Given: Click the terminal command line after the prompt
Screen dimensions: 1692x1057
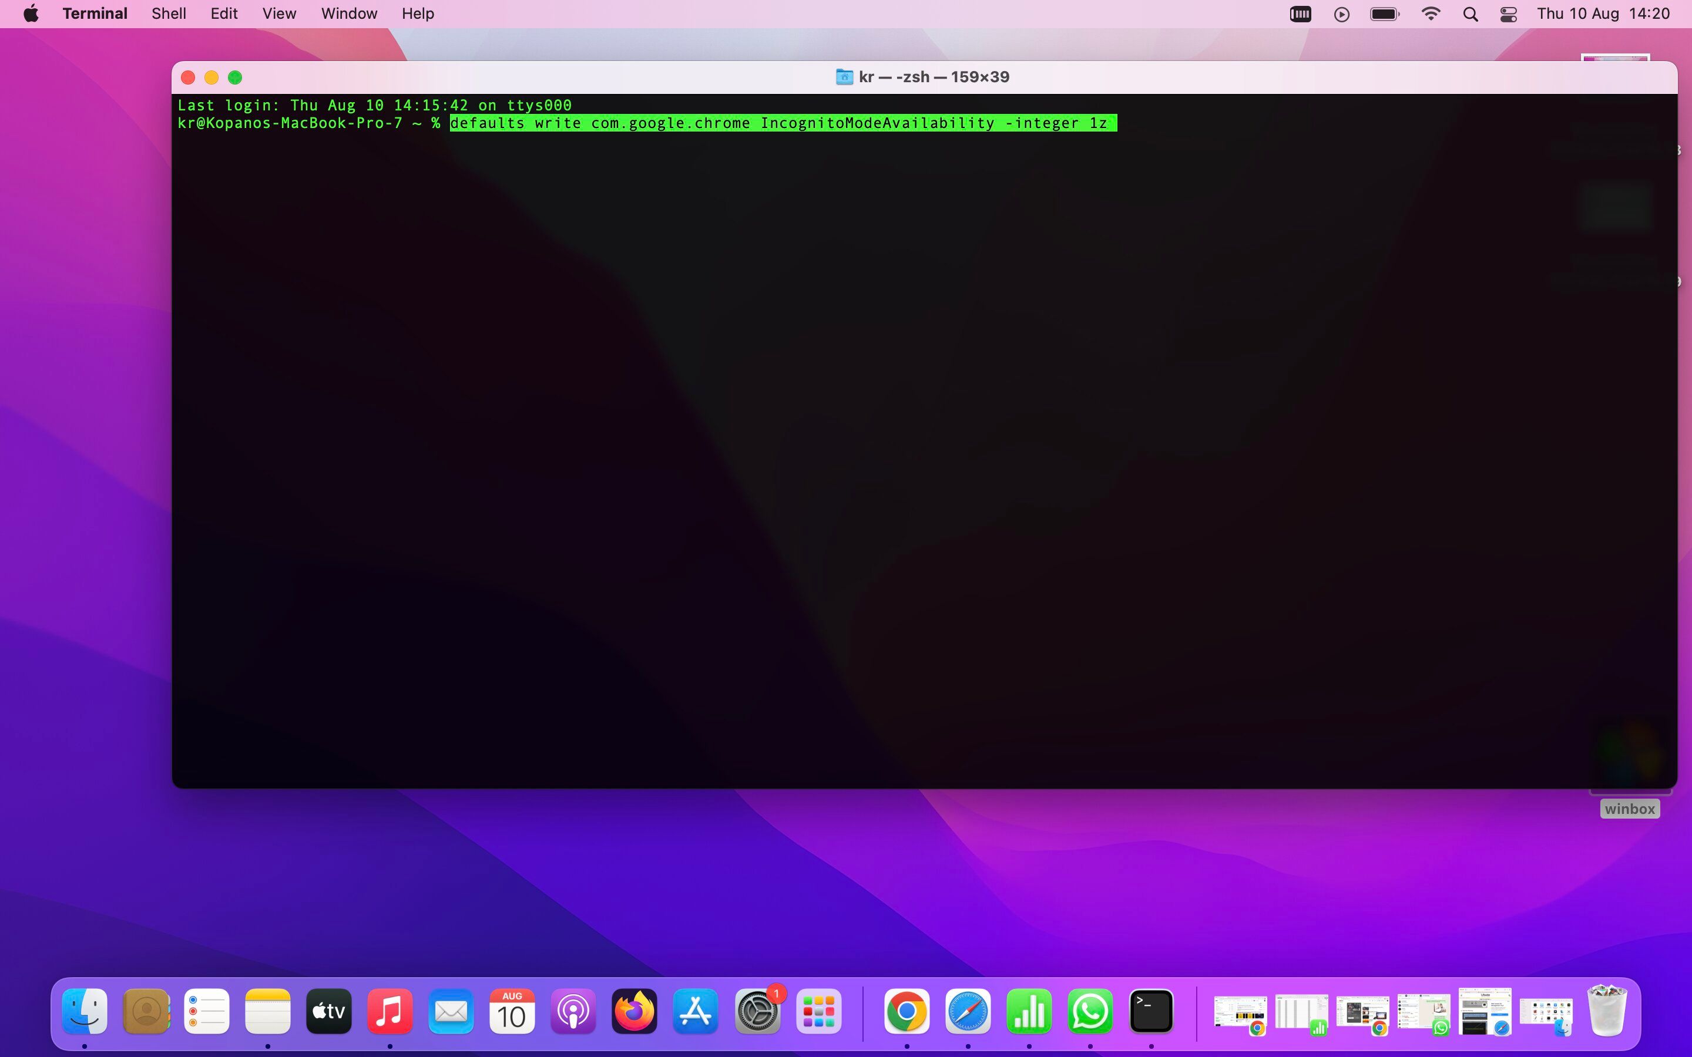Looking at the screenshot, I should (x=783, y=123).
